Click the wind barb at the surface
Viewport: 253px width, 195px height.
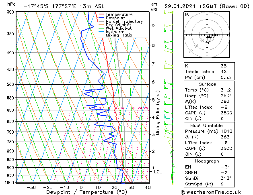(172, 182)
